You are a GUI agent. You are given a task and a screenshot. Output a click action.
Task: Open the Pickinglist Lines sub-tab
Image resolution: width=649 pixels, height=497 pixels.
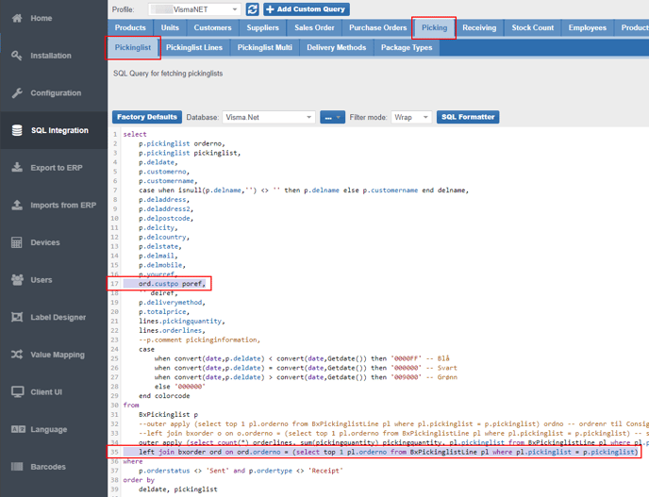coord(194,47)
